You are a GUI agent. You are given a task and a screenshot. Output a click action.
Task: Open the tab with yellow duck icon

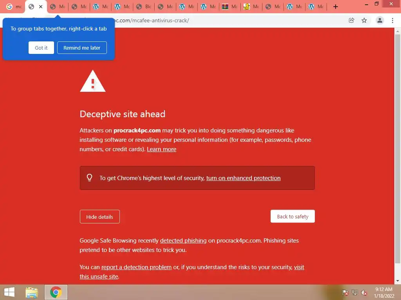click(251, 7)
